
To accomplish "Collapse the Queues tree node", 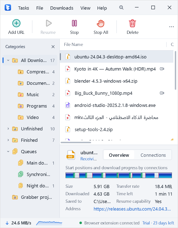I will pyautogui.click(x=8, y=151).
